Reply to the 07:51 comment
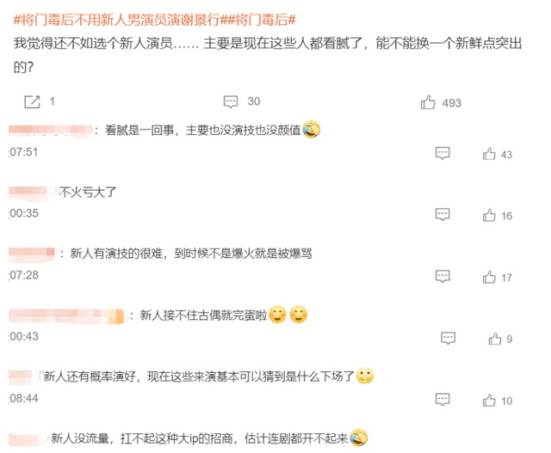Screen dimensions: 551x453 click(x=443, y=153)
